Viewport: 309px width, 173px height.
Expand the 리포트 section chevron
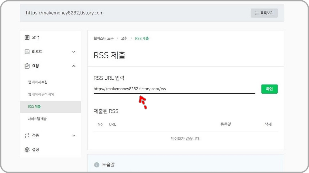point(74,52)
